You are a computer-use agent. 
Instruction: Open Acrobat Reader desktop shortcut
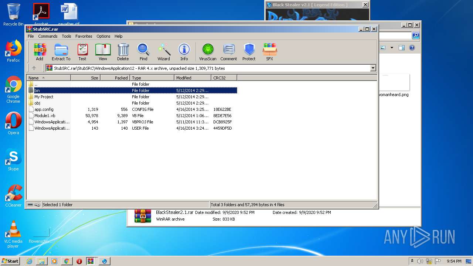pyautogui.click(x=41, y=14)
